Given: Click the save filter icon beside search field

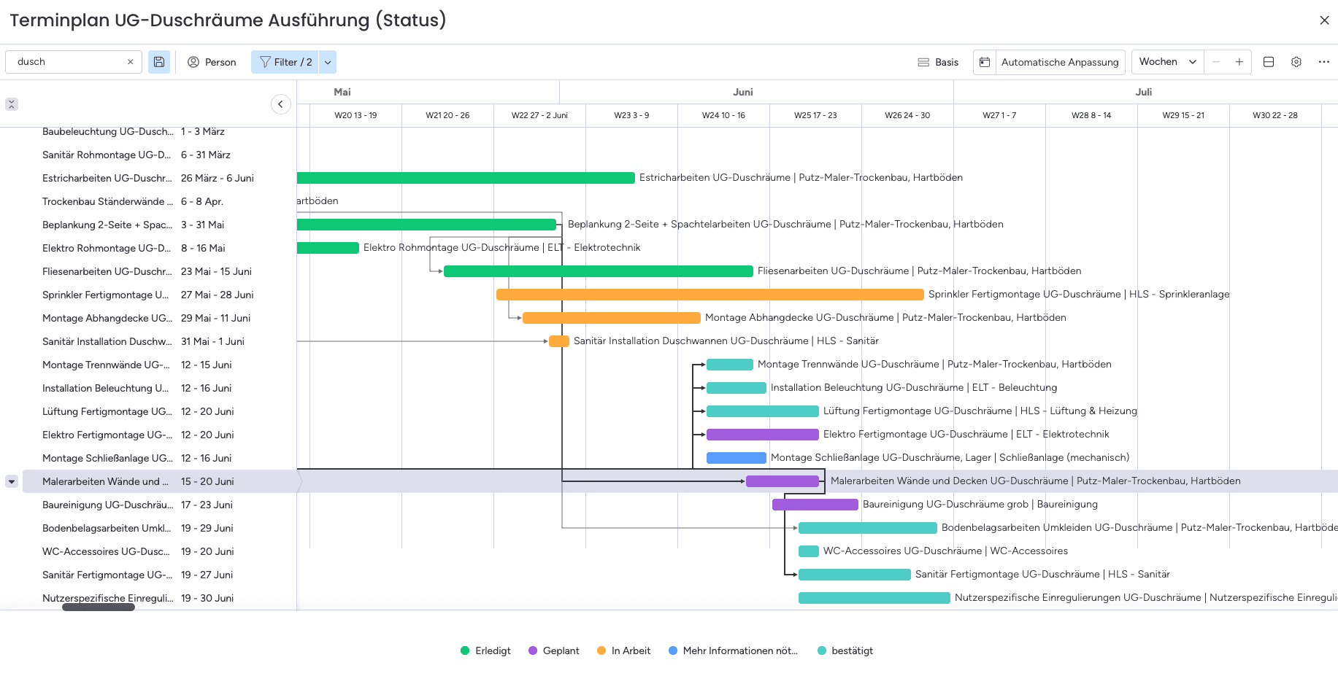Looking at the screenshot, I should (x=159, y=62).
